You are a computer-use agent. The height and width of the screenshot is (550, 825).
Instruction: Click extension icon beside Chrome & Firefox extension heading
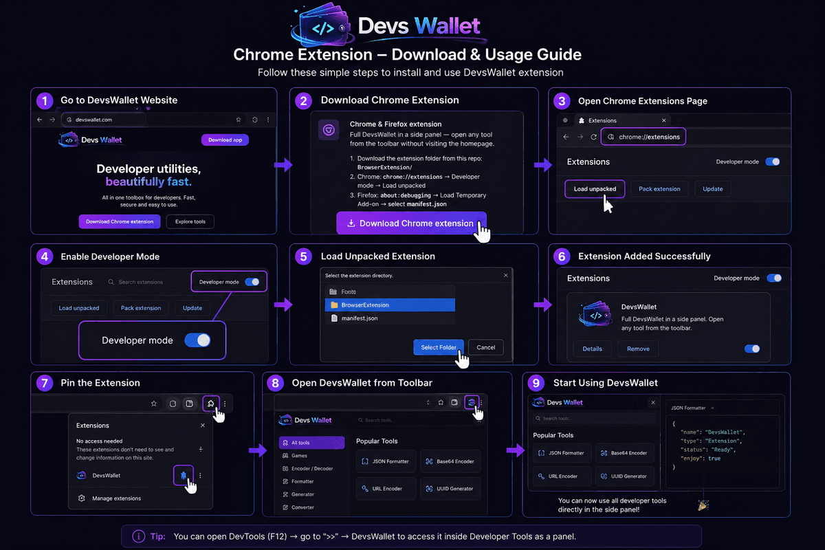(x=329, y=129)
